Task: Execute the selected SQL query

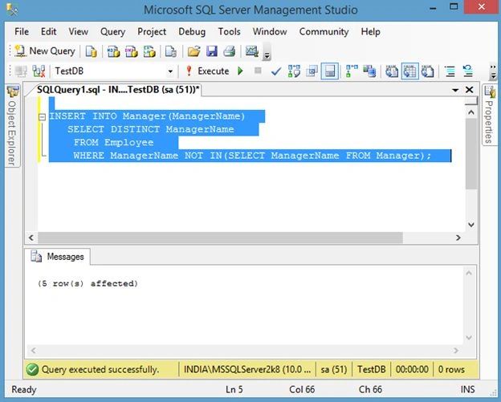Action: pos(207,71)
